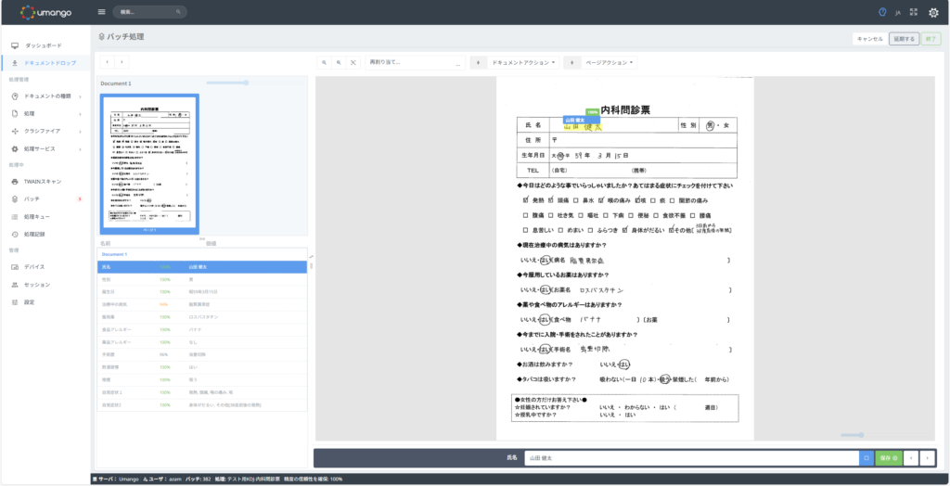The image size is (950, 486).
Task: Click the 氏名 text input field
Action: pos(691,457)
